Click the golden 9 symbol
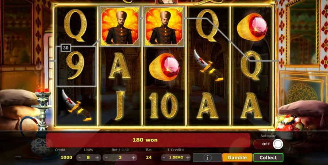 [x=75, y=66]
